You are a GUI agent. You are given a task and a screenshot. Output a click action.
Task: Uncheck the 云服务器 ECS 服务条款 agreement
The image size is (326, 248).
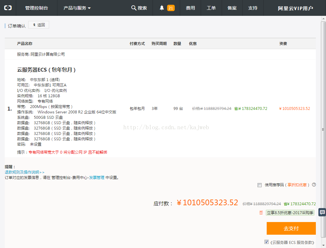click(x=266, y=242)
